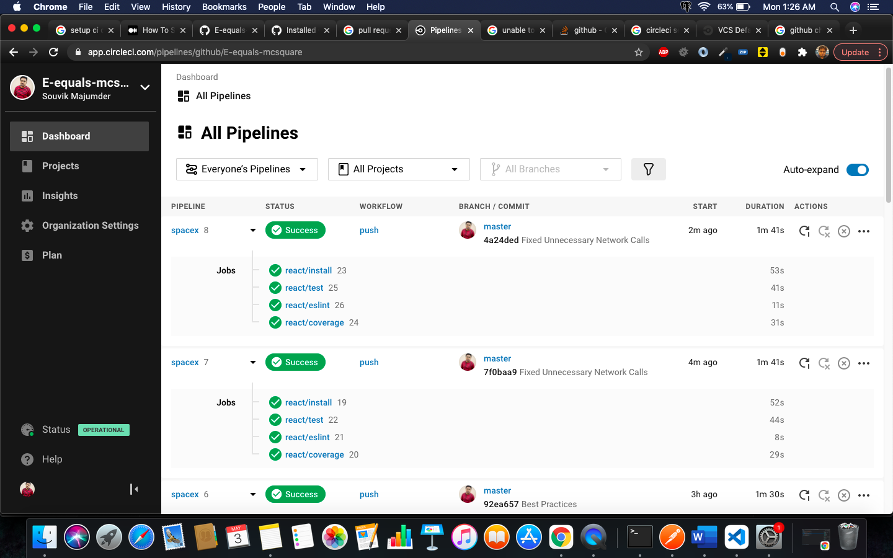Reload the page in Chrome

click(53, 52)
